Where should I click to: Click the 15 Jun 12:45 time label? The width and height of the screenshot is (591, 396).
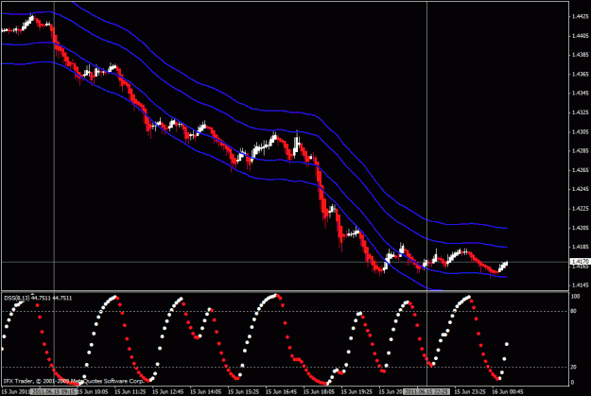[x=167, y=392]
